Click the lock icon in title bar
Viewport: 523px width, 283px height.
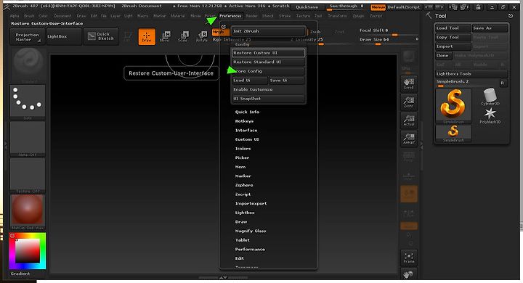479,7
